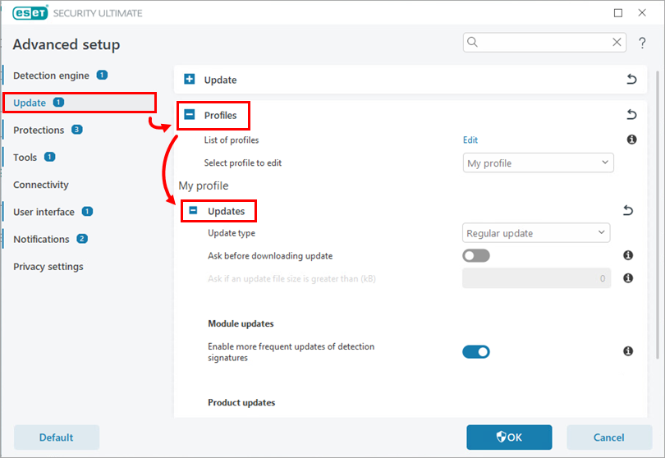The image size is (665, 458).
Task: Click the update file size kB field
Action: (536, 278)
